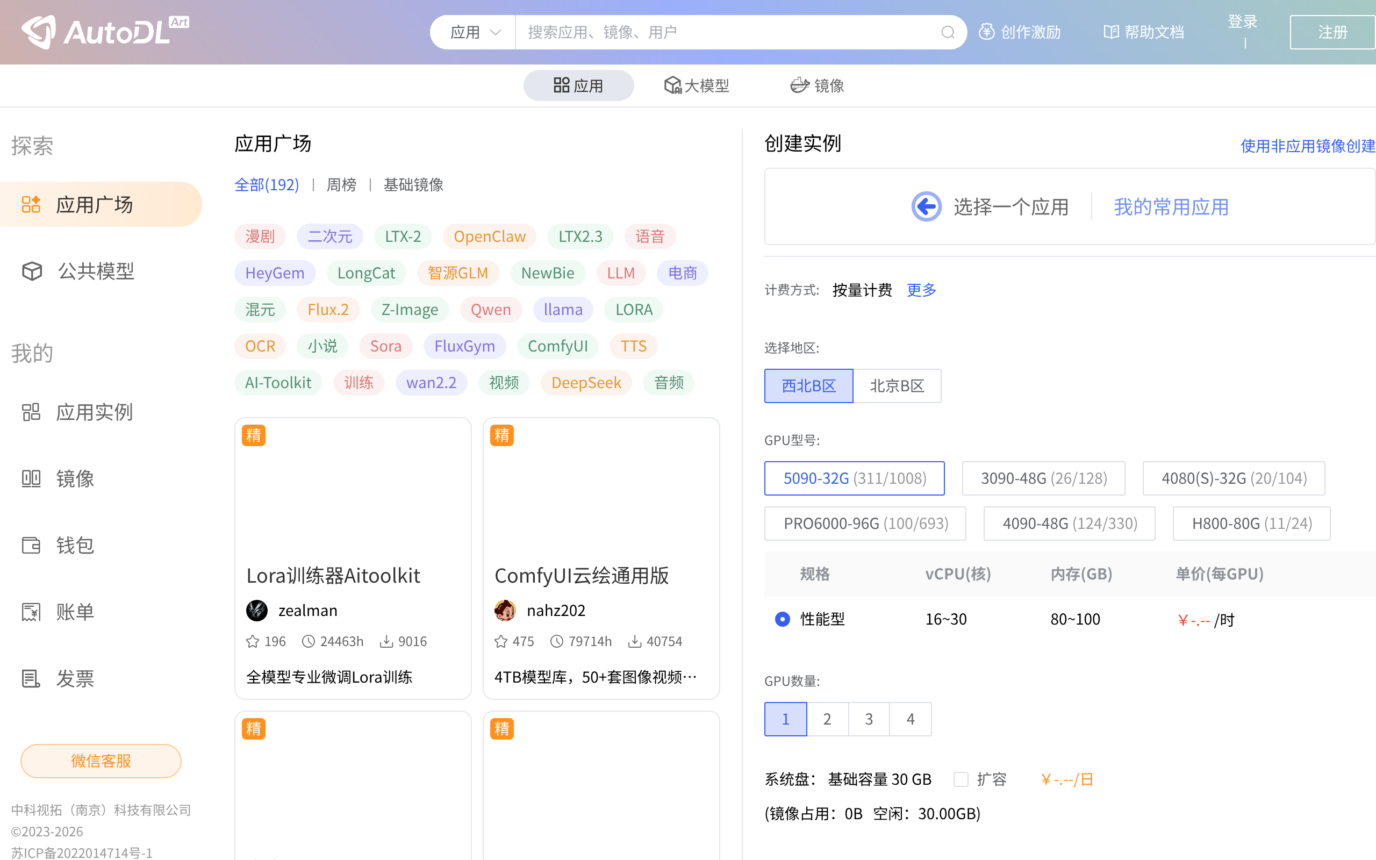This screenshot has width=1376, height=860.
Task: Switch to the 应用 top tab
Action: point(578,85)
